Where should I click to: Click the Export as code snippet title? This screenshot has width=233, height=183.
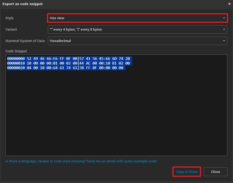(23, 4)
